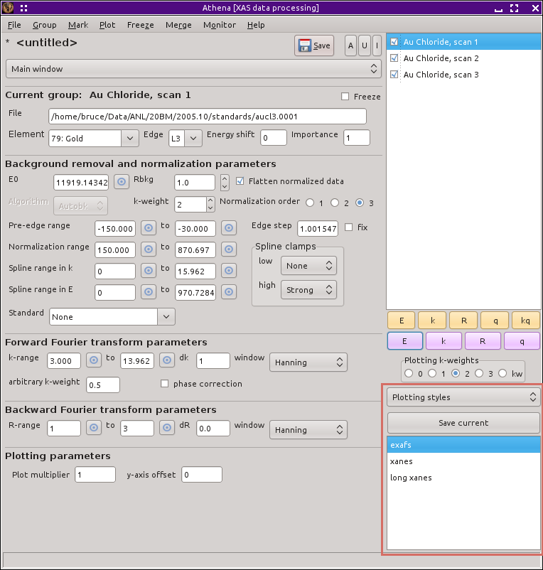Viewport: 543px width, 570px height.
Task: Enable the edge step fix checkbox
Action: coord(348,227)
